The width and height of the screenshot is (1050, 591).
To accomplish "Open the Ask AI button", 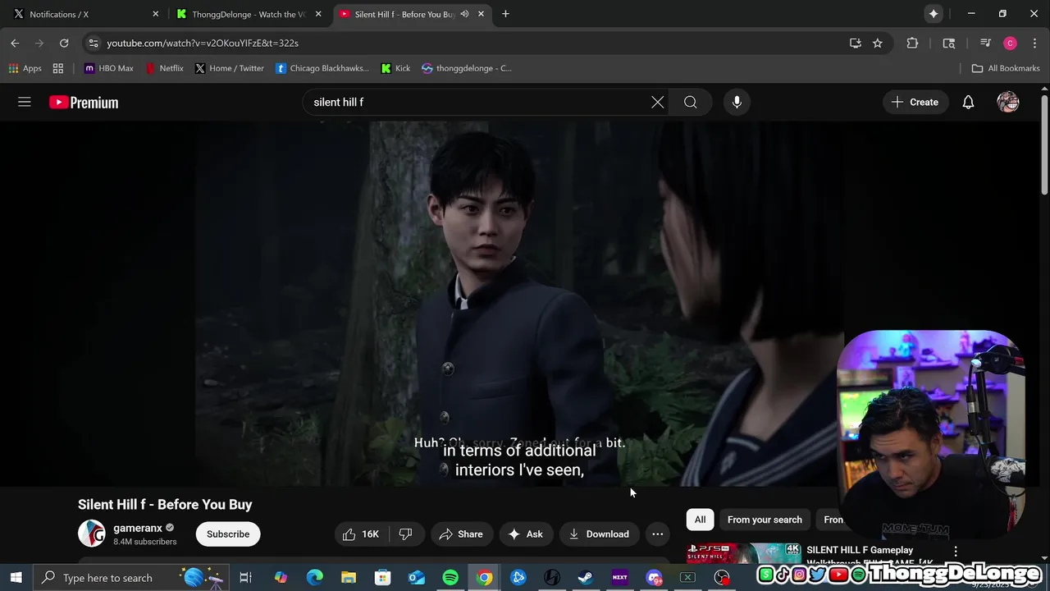I will tap(525, 534).
